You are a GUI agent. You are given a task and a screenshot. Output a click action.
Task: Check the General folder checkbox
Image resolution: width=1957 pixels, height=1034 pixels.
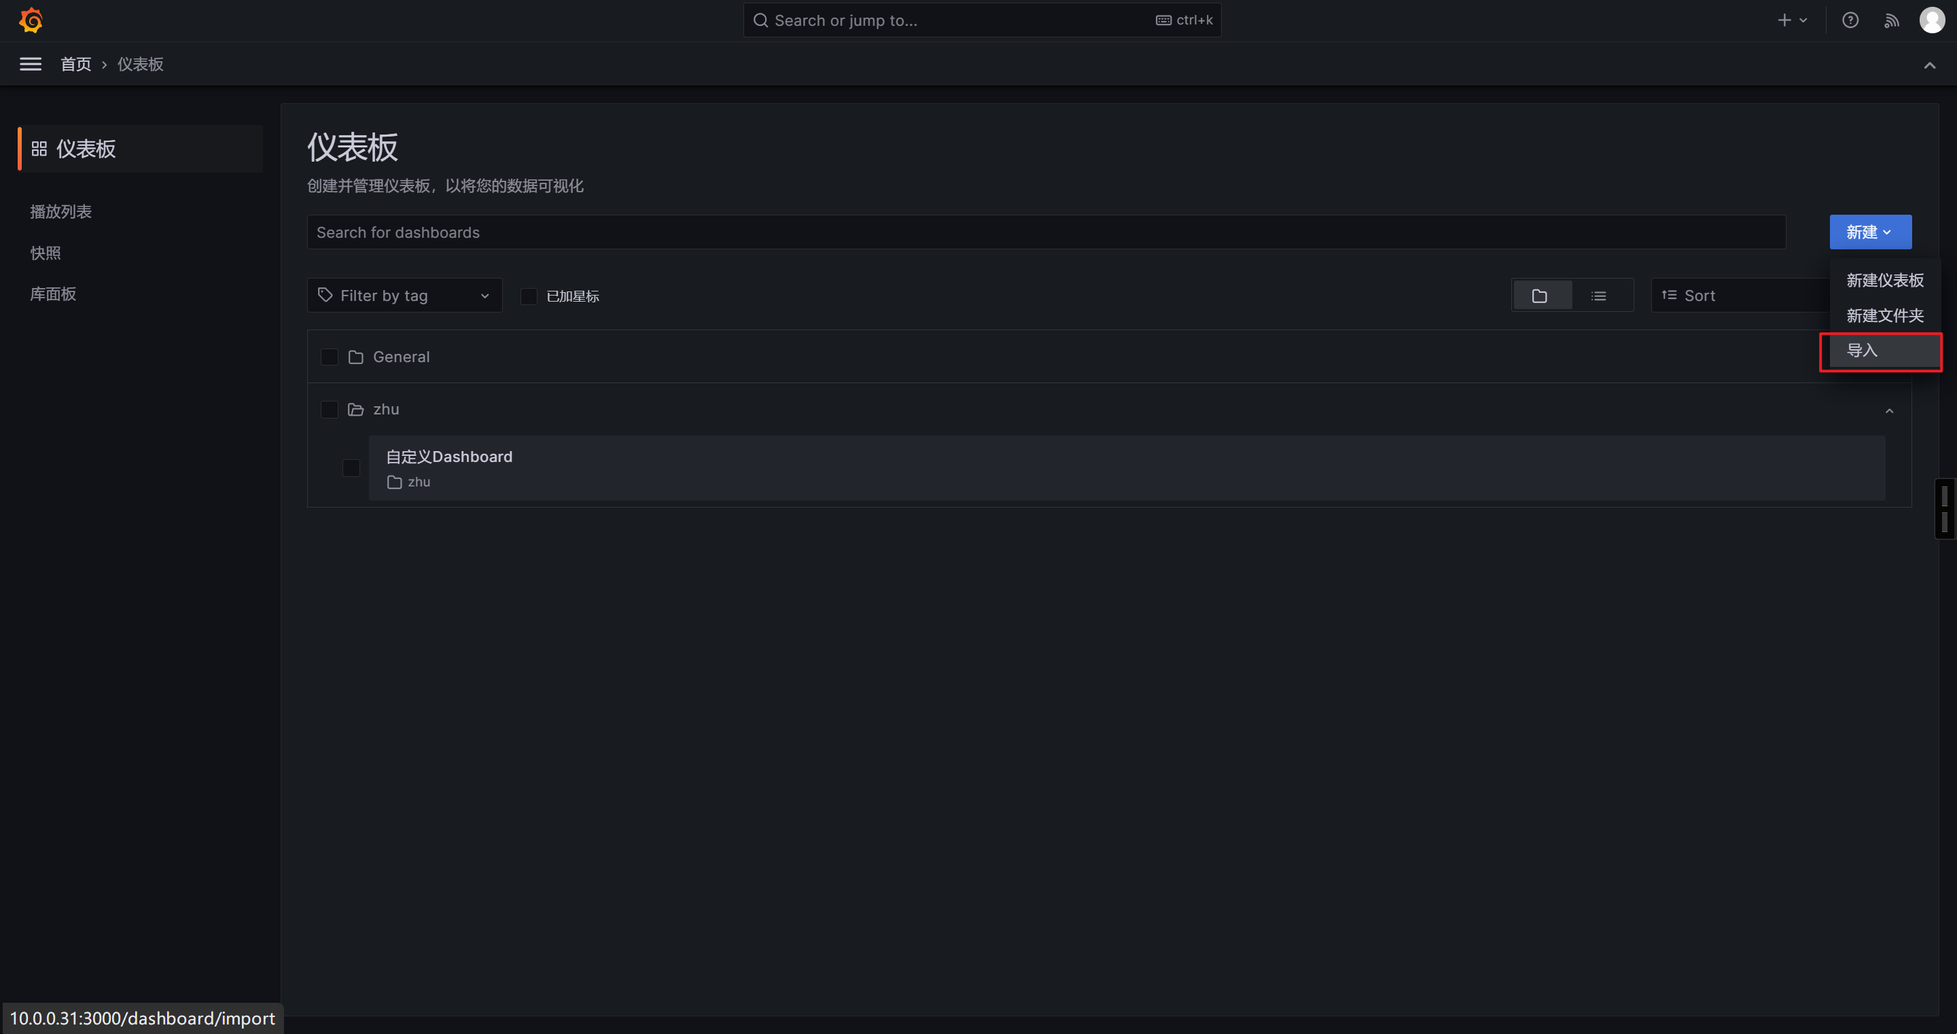coord(329,357)
